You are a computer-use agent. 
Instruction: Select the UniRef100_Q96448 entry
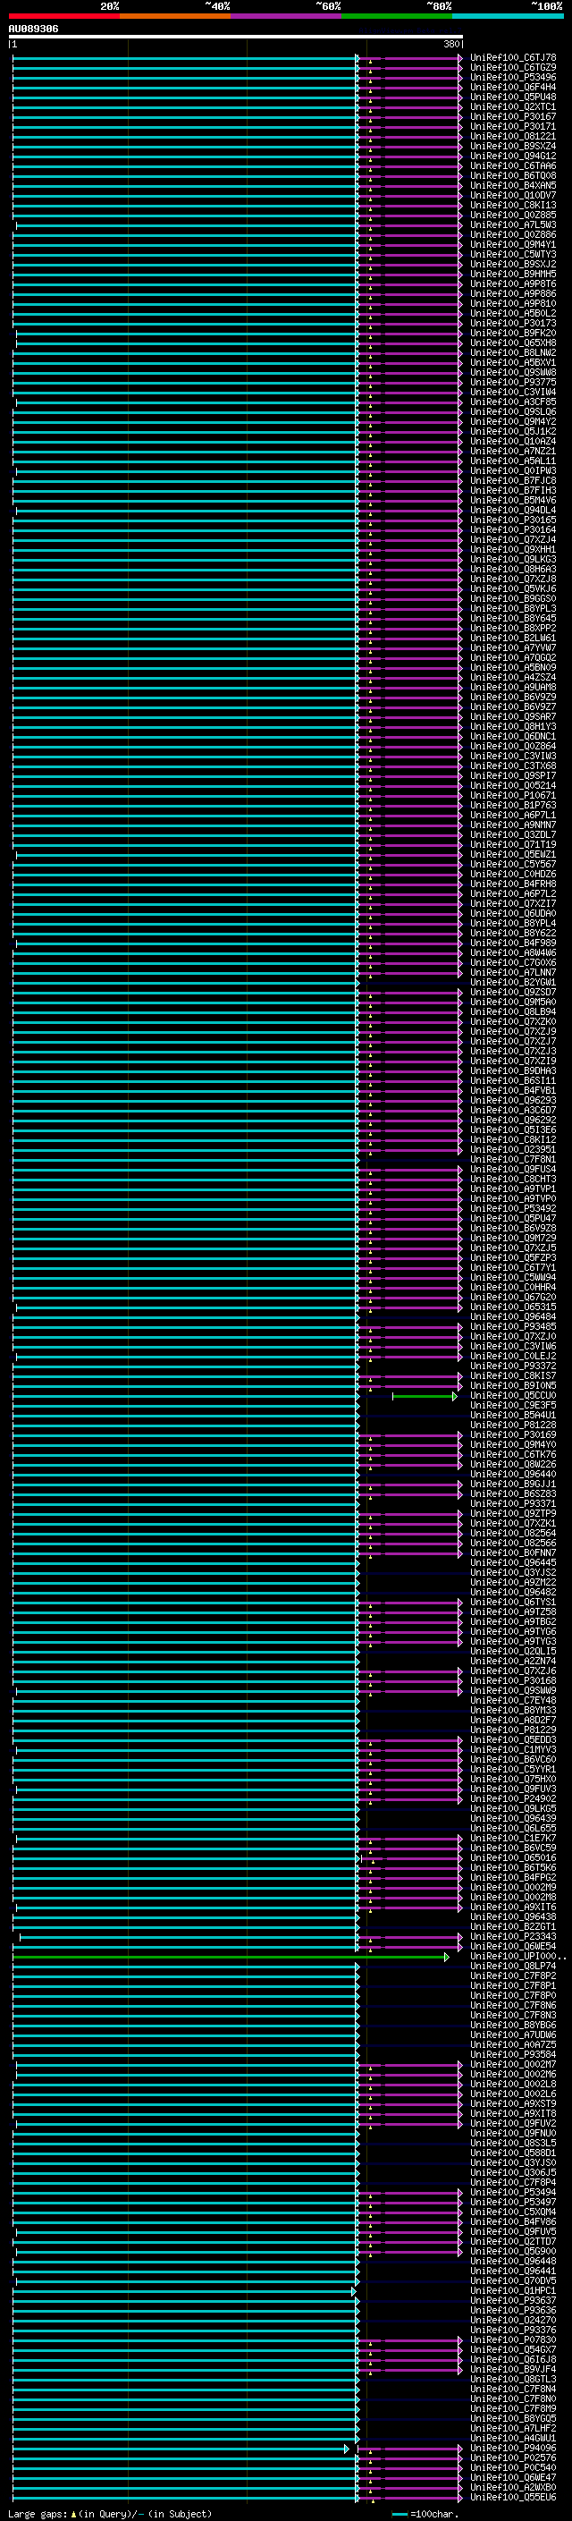(x=513, y=2262)
